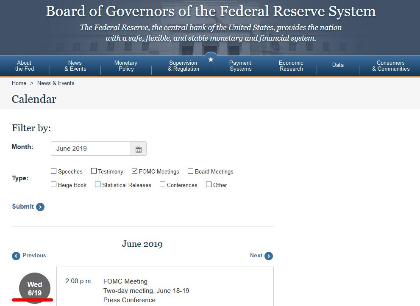
Task: Select the Conferences checkbox
Action: click(163, 185)
